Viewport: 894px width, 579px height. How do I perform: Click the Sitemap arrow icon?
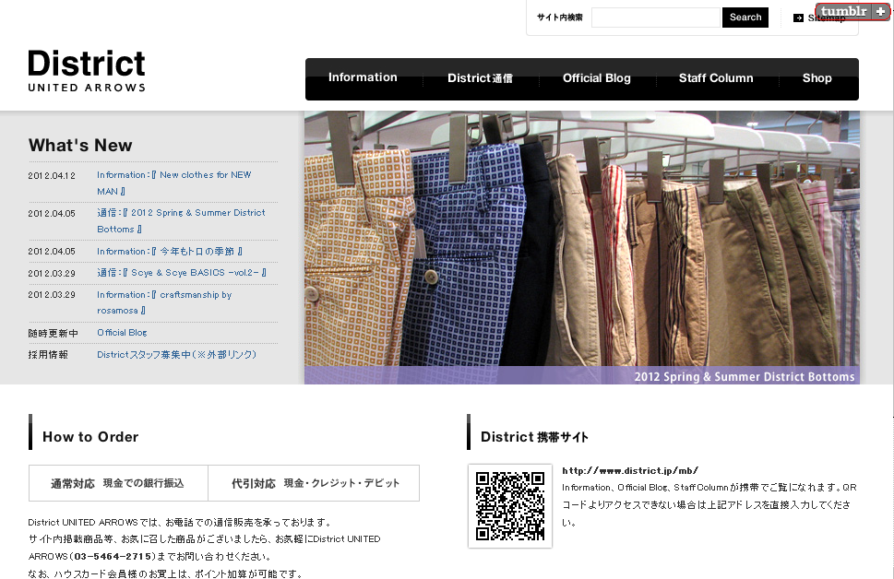(x=798, y=18)
